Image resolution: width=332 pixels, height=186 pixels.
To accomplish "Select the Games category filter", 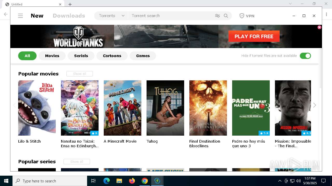I will click(143, 56).
